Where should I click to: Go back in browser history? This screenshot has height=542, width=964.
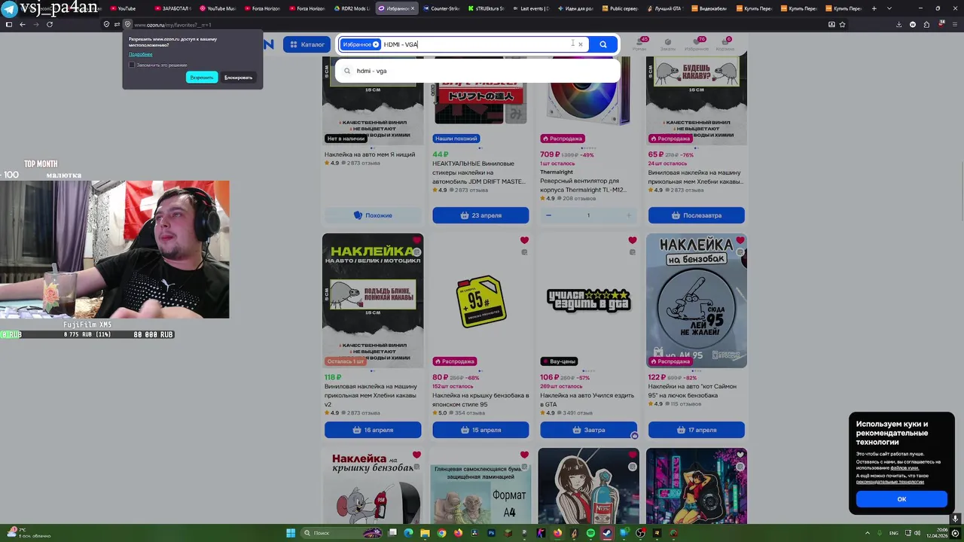click(x=23, y=24)
